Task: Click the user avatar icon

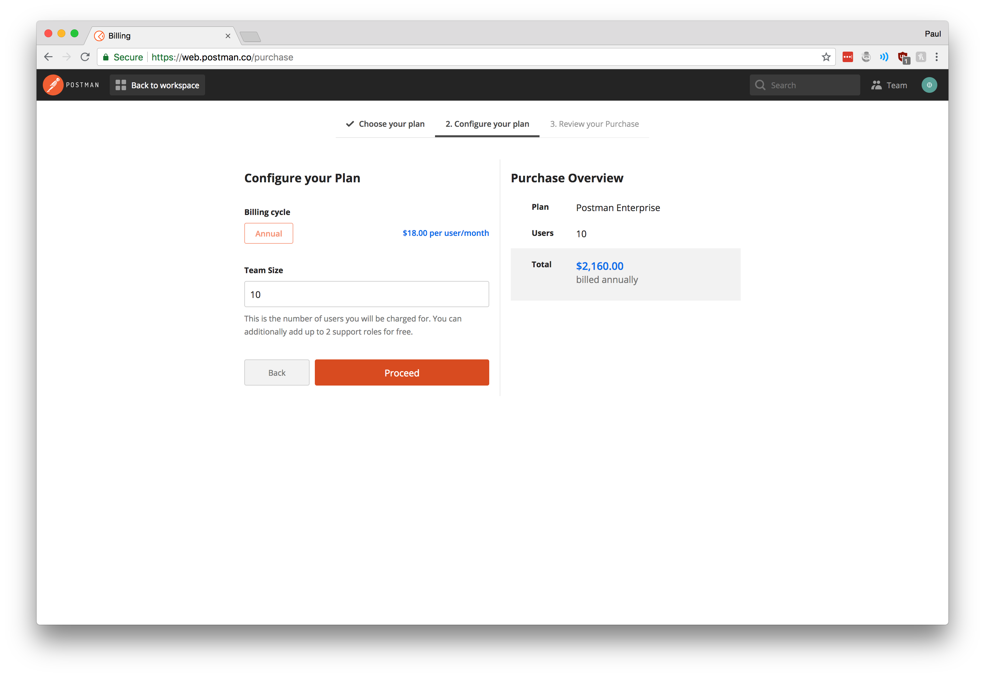Action: tap(929, 85)
